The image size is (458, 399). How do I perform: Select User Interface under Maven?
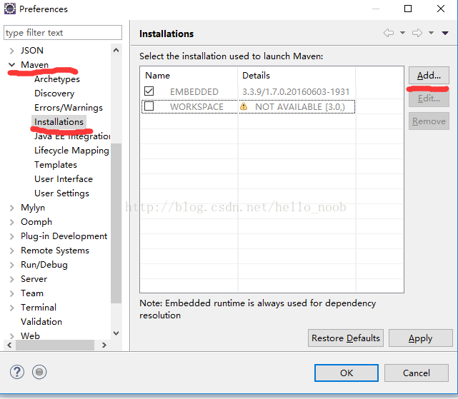[x=64, y=179]
